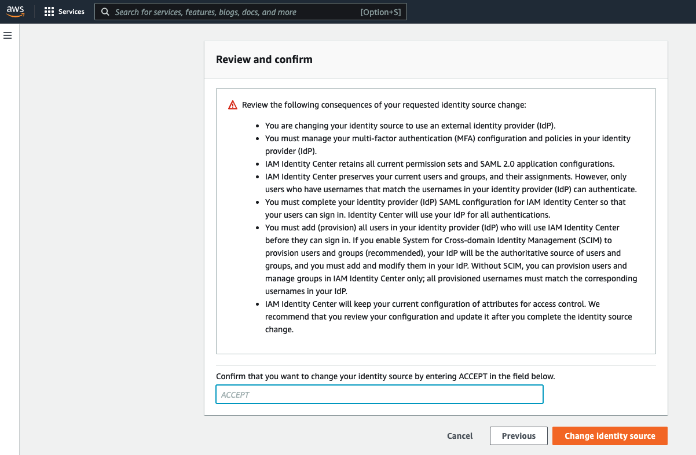Screen dimensions: 696x455
Task: Click the bullet mentioning SCIM provisioning
Action: 451,259
